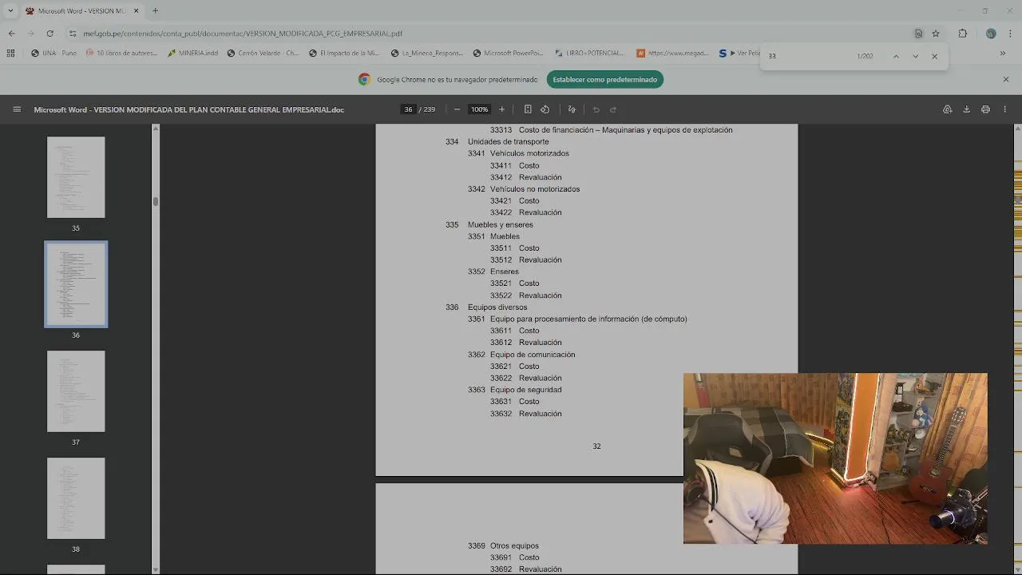Open the tab search dropdown
Screen dimensions: 1022x575
[x=10, y=10]
